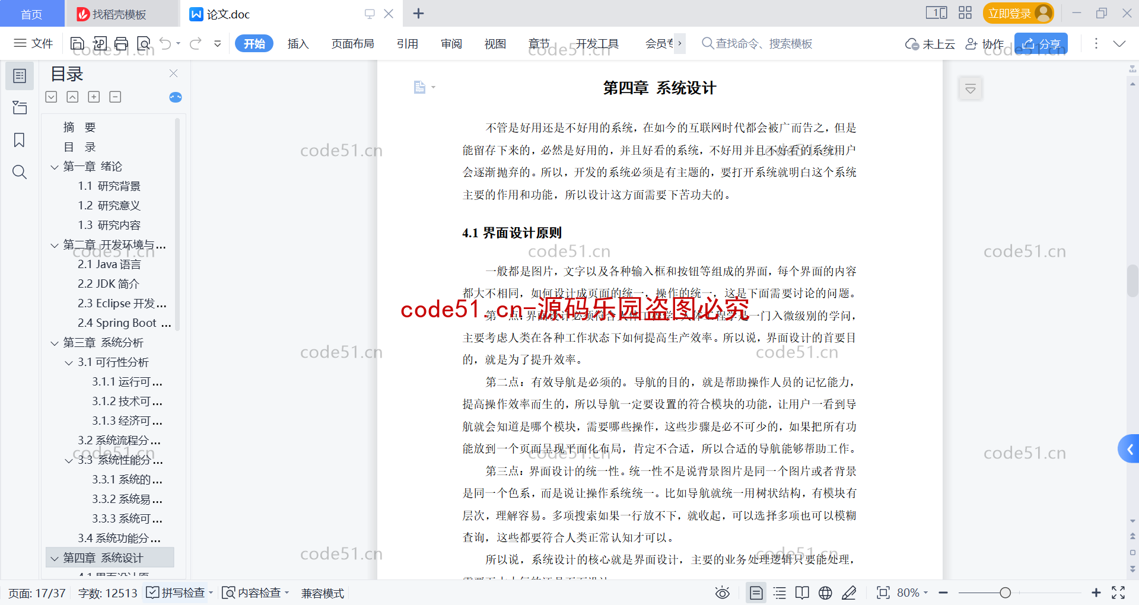Toggle eye protection mode icon

(722, 593)
